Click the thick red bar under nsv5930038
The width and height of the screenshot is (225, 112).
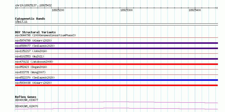click(116, 85)
